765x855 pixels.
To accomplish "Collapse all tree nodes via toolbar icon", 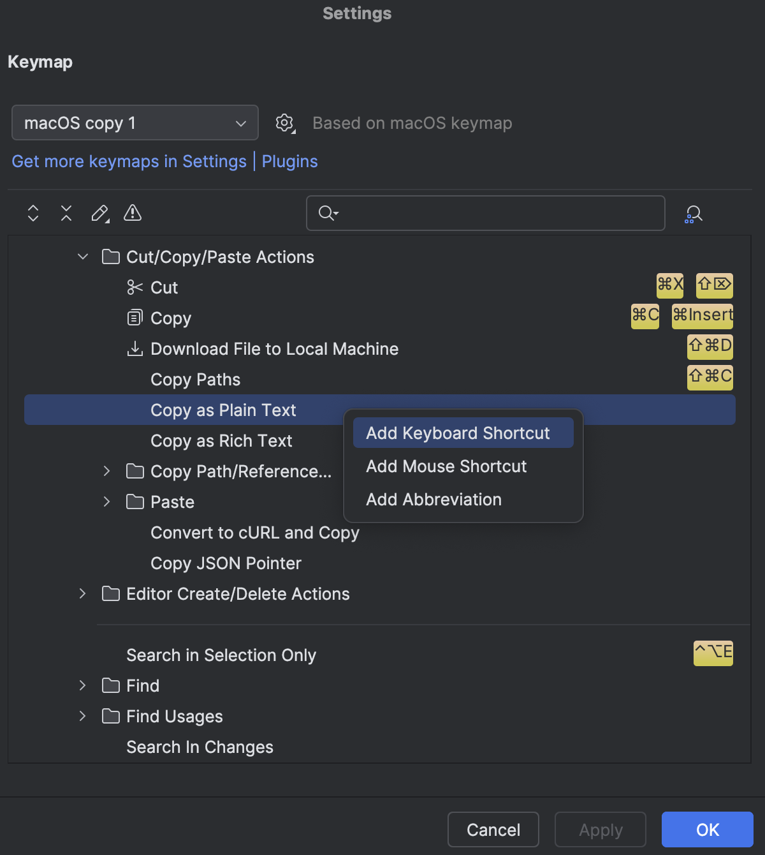I will 66,213.
